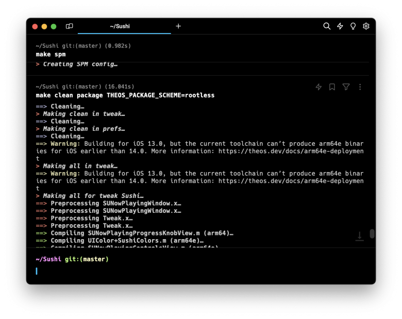Select the 'make clean package THEOS_PACKAGE_SCHEME=rootless' command
This screenshot has height=319, width=402.
(x=125, y=95)
